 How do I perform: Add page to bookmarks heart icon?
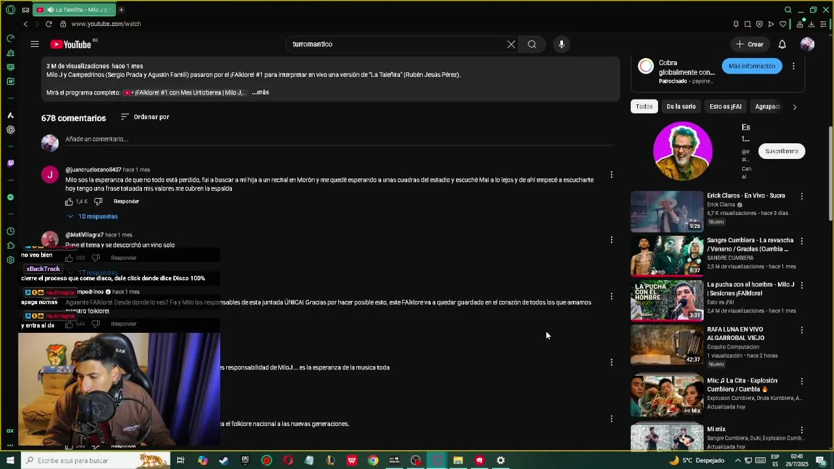pos(783,24)
